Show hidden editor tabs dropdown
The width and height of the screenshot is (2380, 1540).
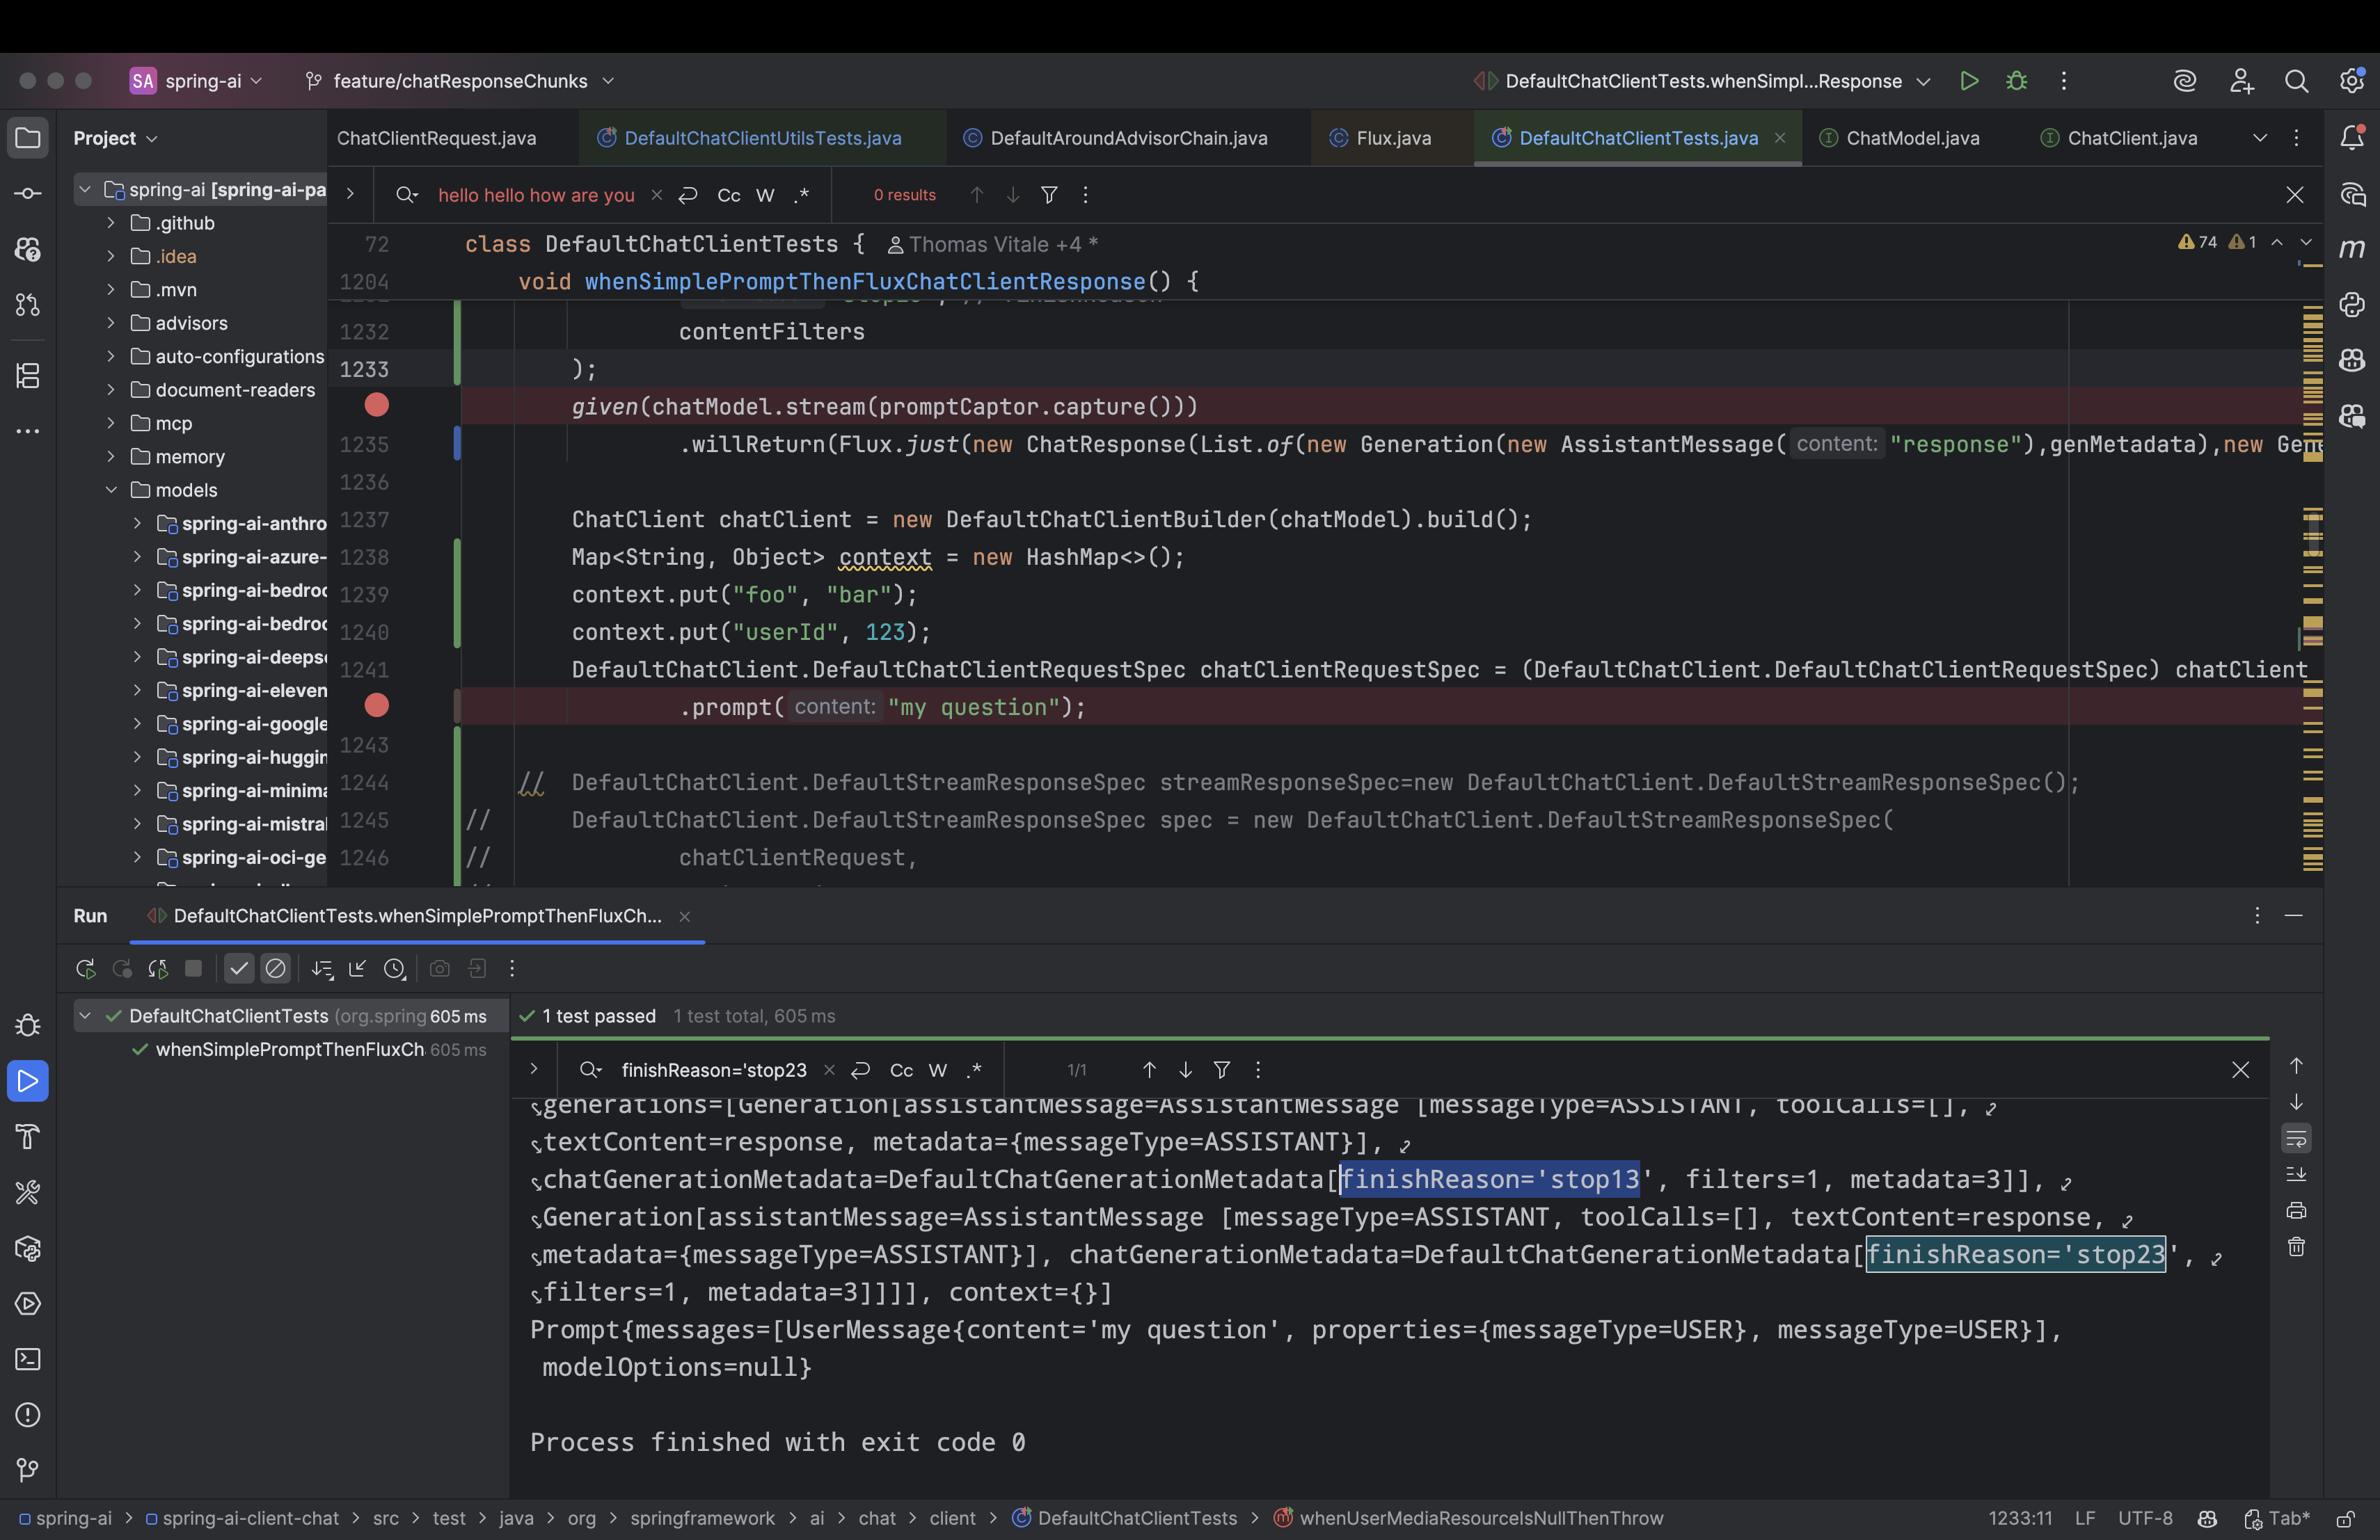coord(2260,138)
